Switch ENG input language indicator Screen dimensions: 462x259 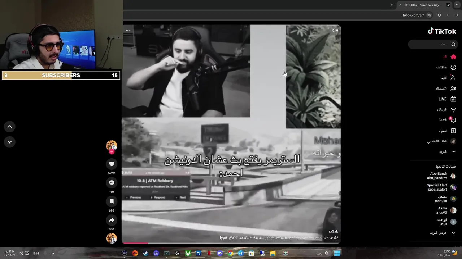click(x=36, y=253)
